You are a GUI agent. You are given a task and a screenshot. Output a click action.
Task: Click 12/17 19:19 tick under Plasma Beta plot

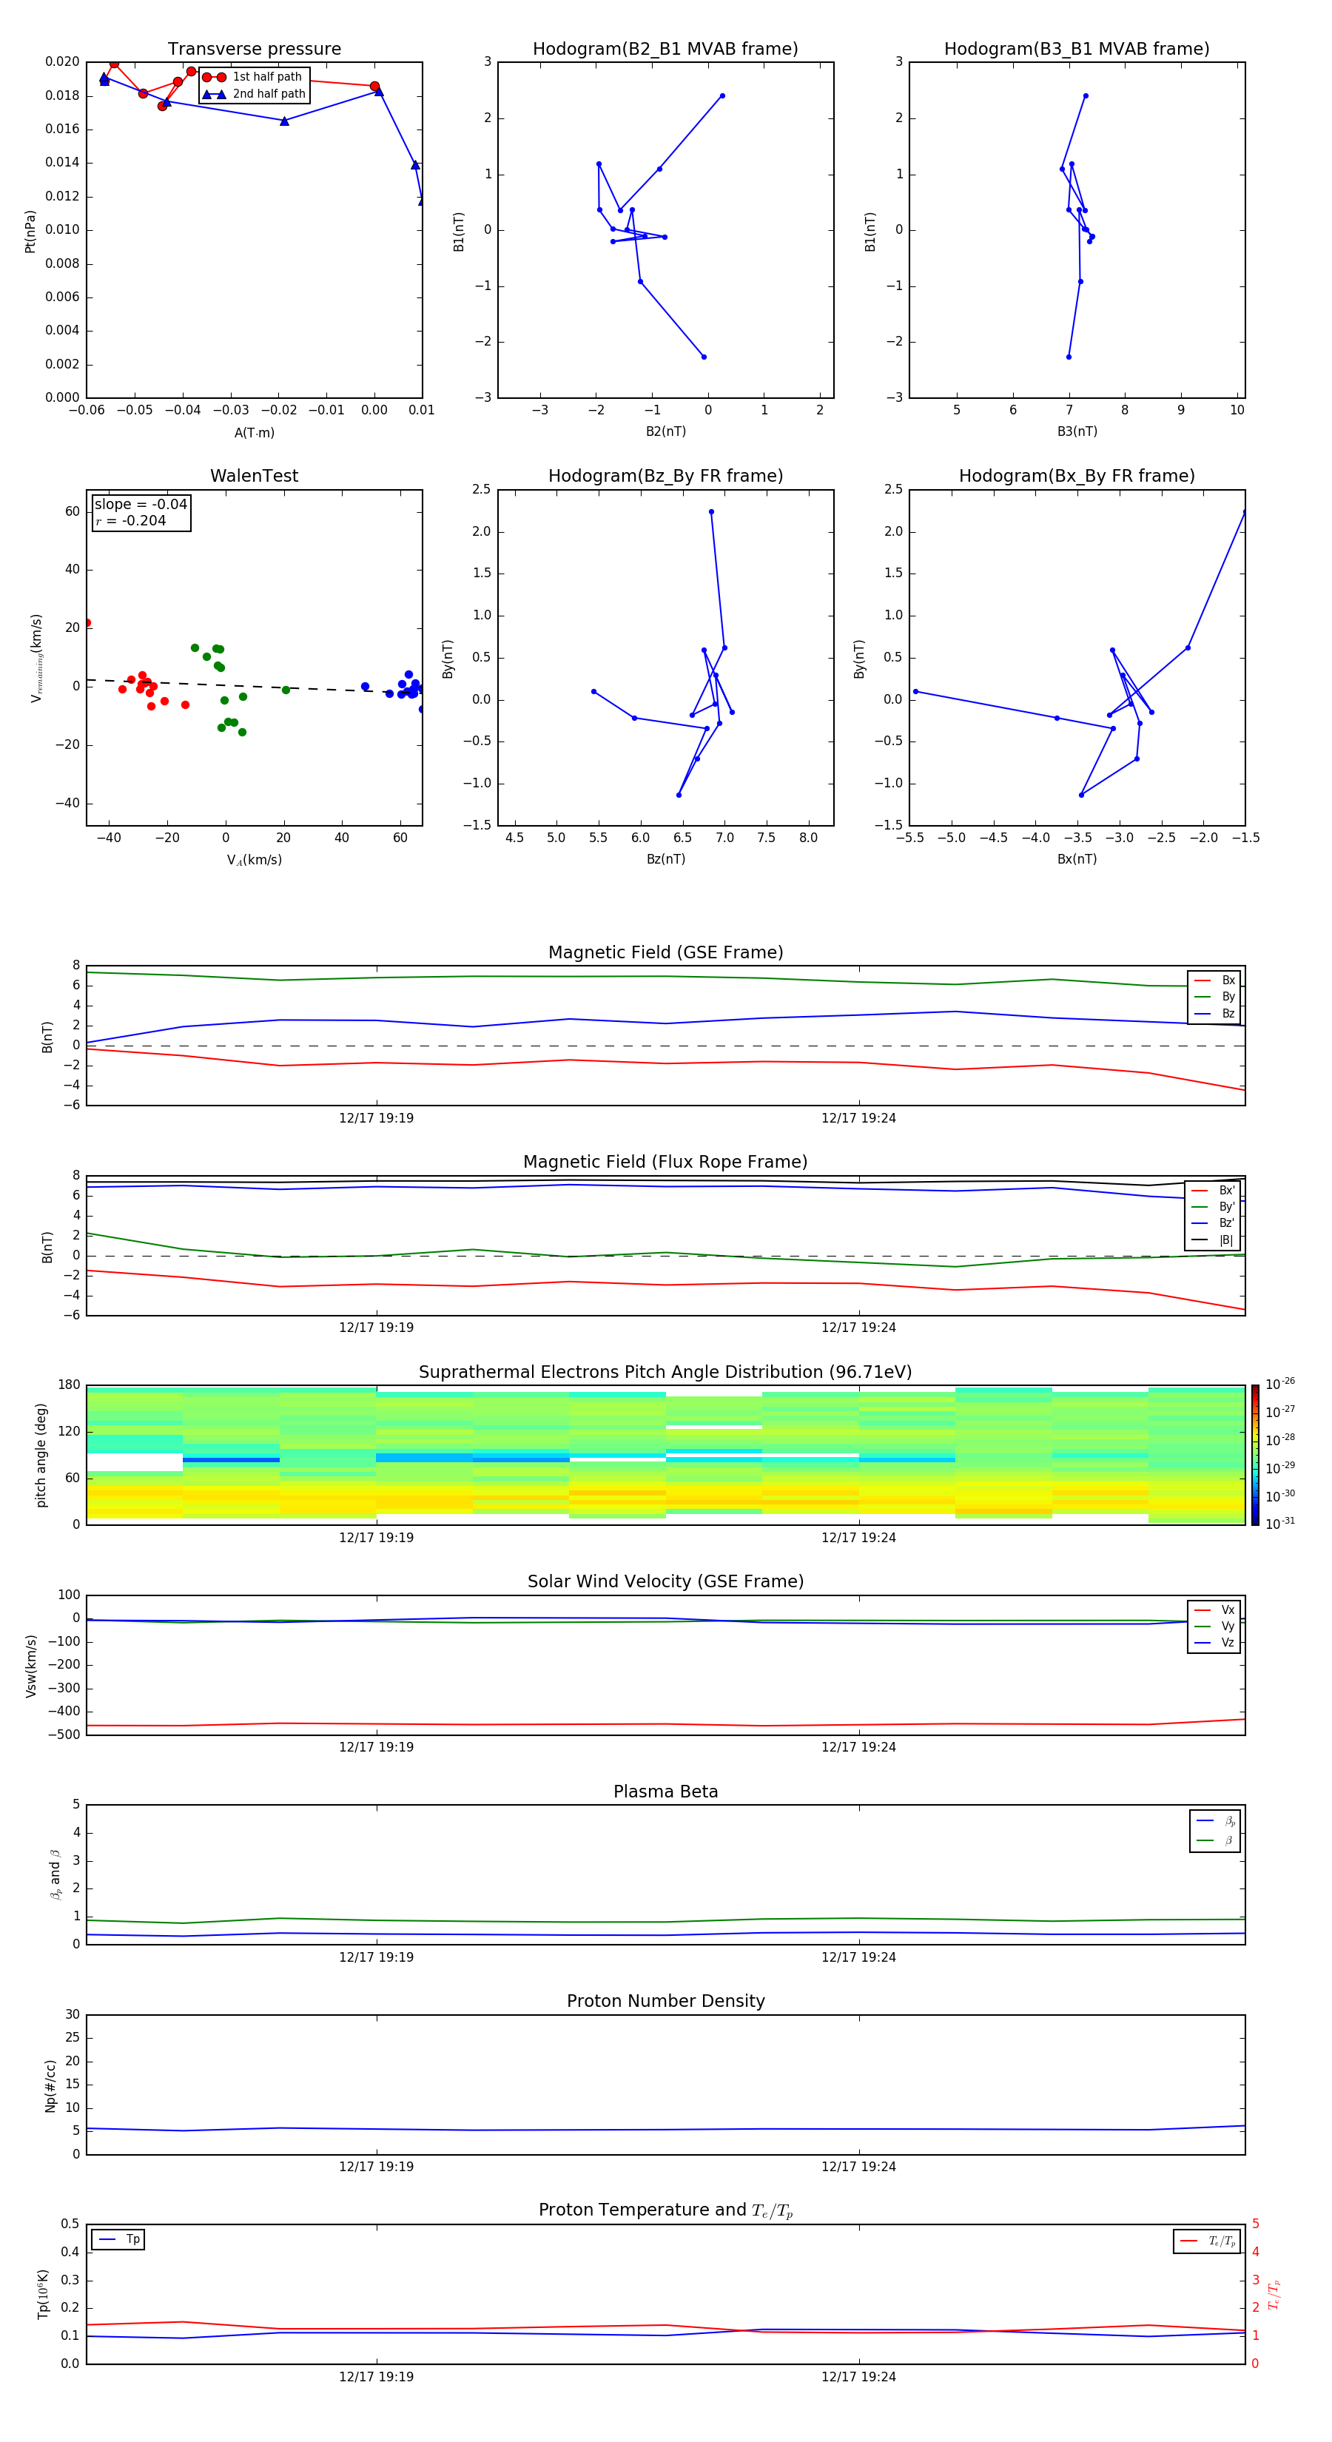(377, 1957)
